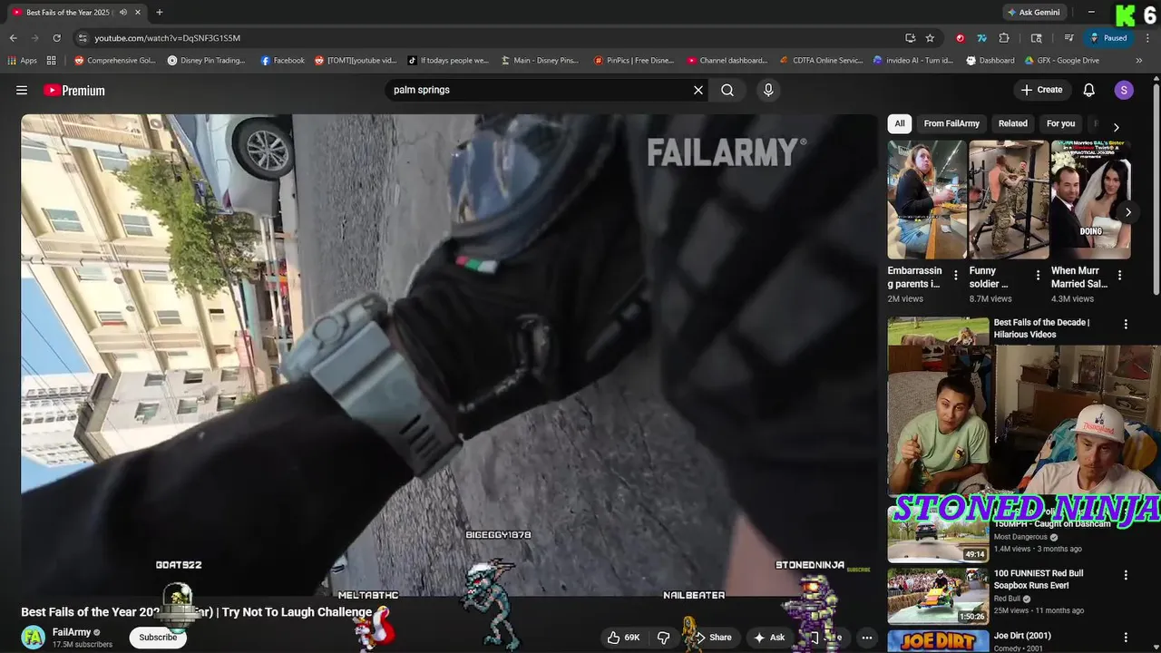The image size is (1161, 653).
Task: Open YouTube notifications bell
Action: (1089, 90)
